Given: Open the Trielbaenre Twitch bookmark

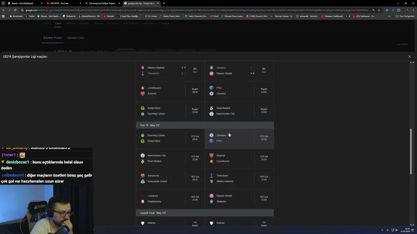Looking at the screenshot, I should pos(69,16).
